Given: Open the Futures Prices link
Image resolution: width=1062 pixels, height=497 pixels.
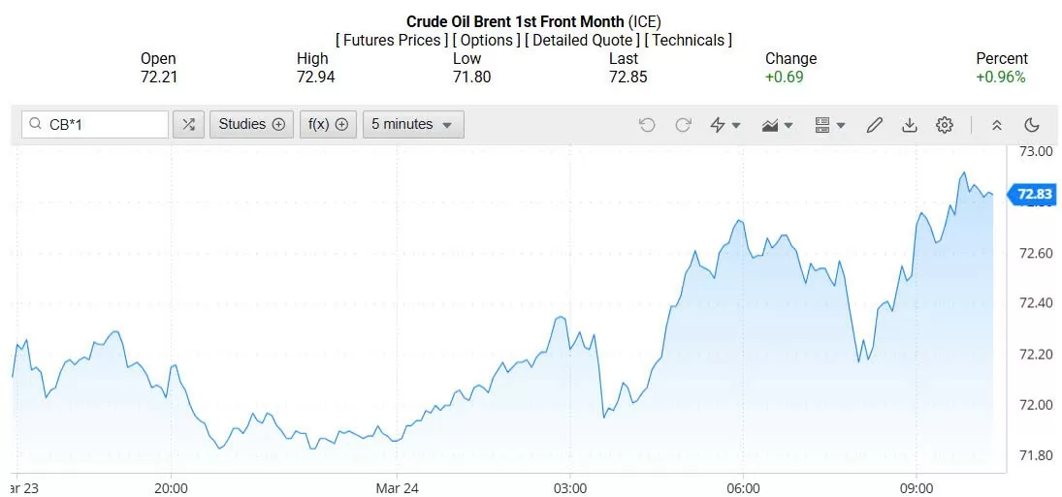Looking at the screenshot, I should coord(392,40).
